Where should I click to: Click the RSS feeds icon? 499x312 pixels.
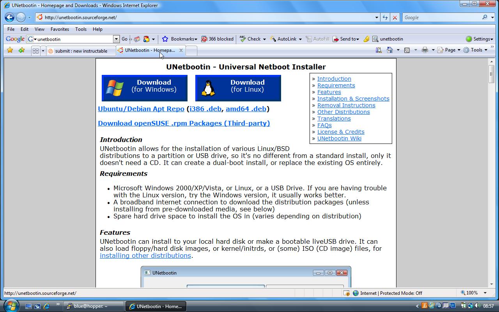[x=407, y=50]
